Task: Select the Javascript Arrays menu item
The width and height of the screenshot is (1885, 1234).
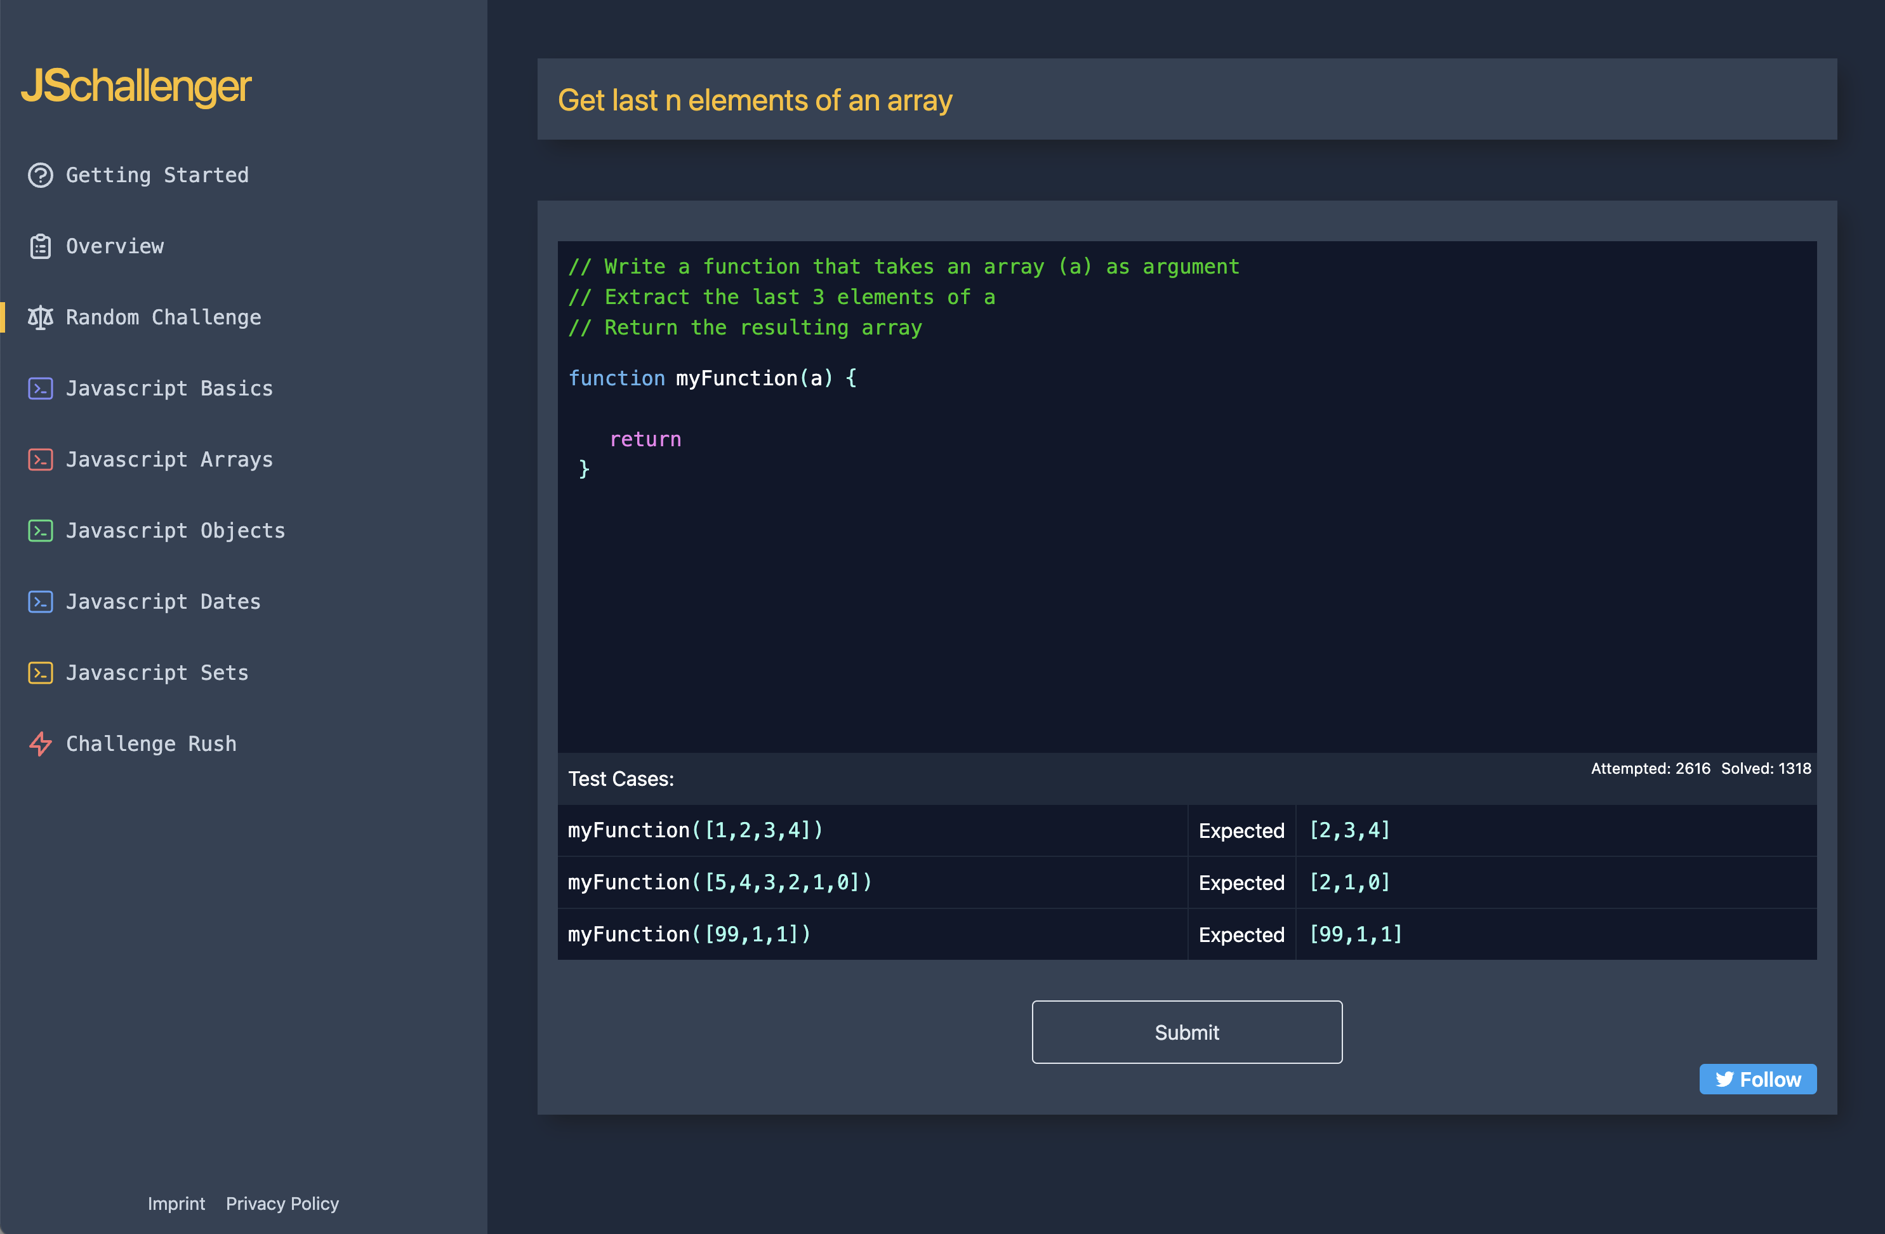Action: click(169, 458)
